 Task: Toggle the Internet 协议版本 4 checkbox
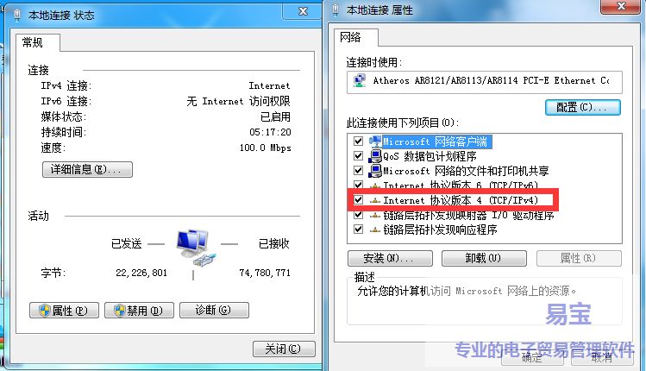[x=359, y=200]
